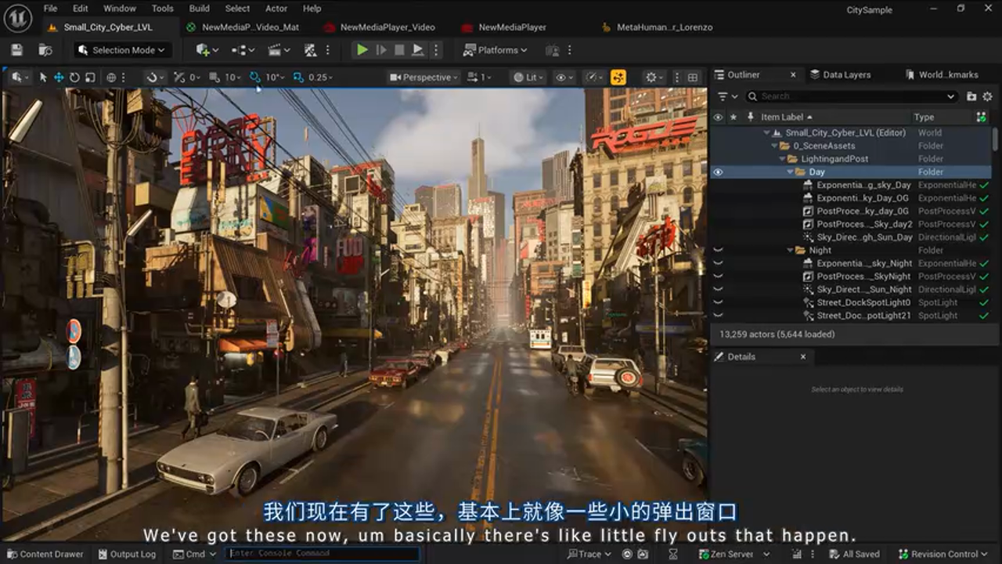The height and width of the screenshot is (564, 1002).
Task: Click the magnifying glass in Outliner search
Action: (751, 96)
